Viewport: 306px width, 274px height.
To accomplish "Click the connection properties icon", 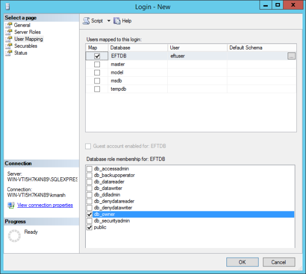I will (x=11, y=205).
